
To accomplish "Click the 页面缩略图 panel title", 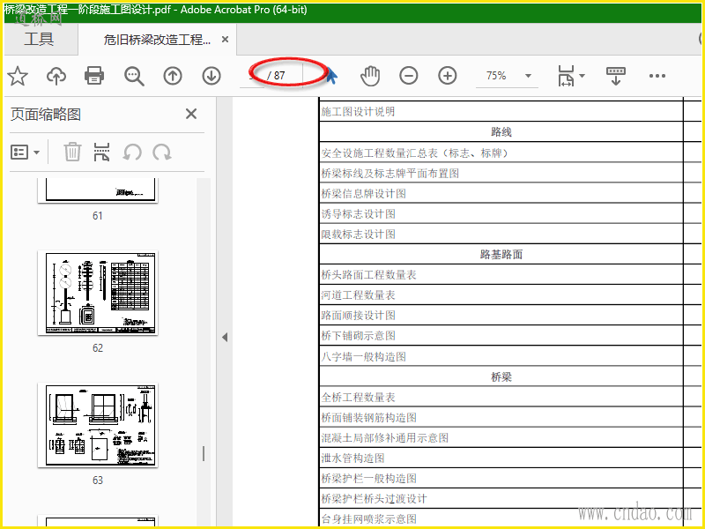I will click(x=46, y=115).
